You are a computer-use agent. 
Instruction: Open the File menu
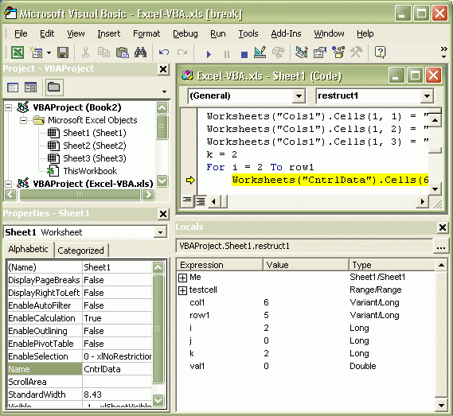tap(21, 33)
